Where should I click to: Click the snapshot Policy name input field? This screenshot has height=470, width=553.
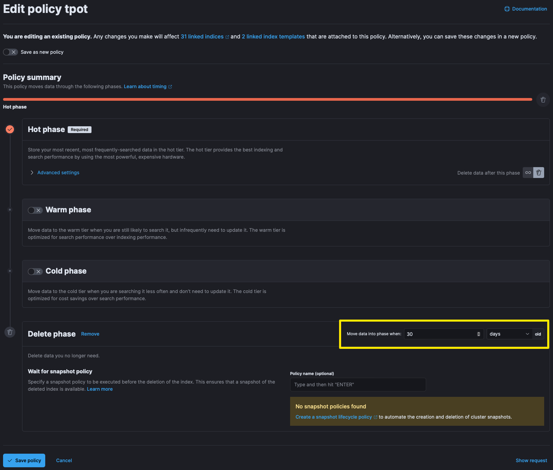point(357,385)
